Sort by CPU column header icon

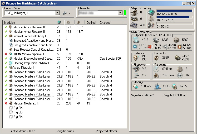59,22
